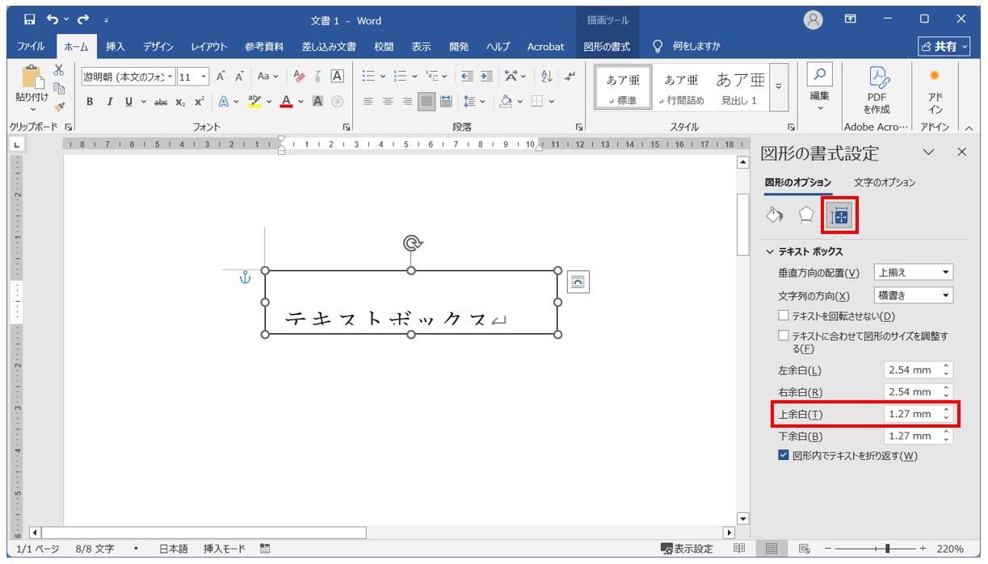This screenshot has height=564, width=988.
Task: Expand the styles gallery more arrow
Action: [779, 87]
